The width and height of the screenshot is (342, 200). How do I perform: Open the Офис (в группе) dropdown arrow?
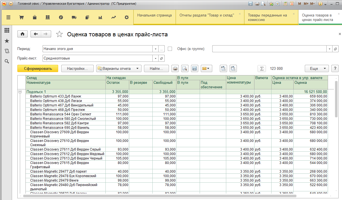(330, 49)
